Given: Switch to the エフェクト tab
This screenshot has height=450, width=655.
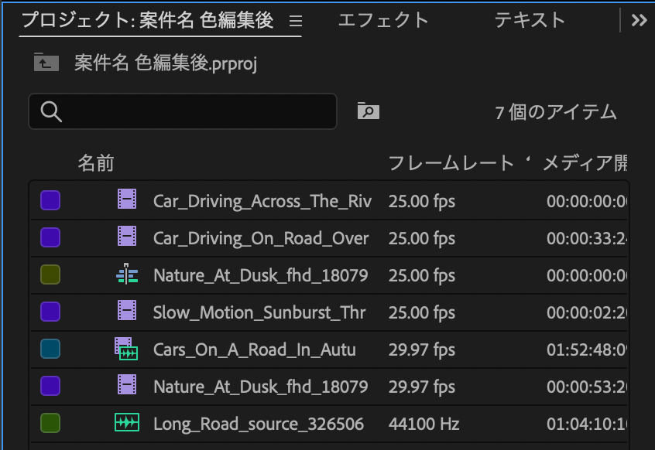Looking at the screenshot, I should coord(382,21).
